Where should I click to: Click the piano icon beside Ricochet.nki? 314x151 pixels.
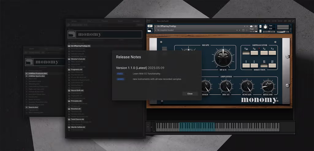(x=69, y=109)
